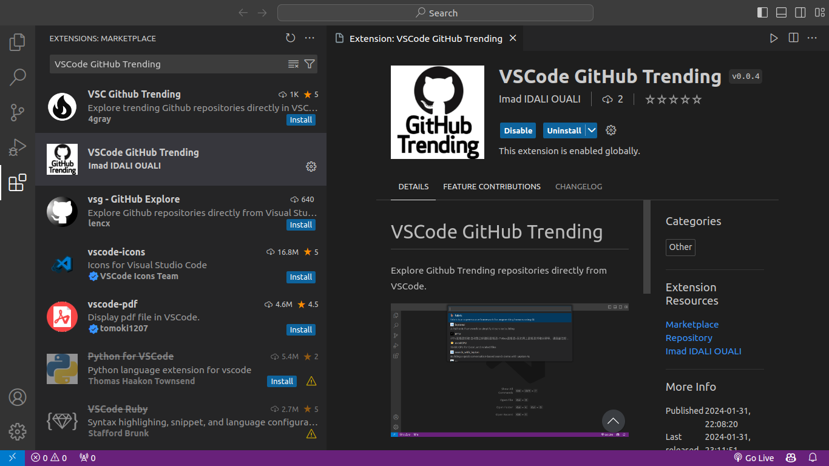
Task: Open the Search view in activity bar
Action: tap(18, 77)
